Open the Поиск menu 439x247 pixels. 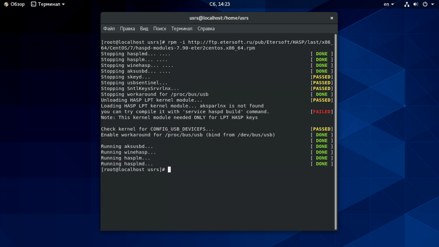click(x=160, y=29)
